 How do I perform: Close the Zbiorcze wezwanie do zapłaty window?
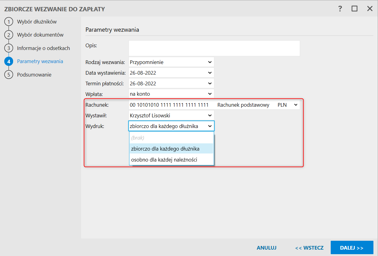pyautogui.click(x=370, y=9)
